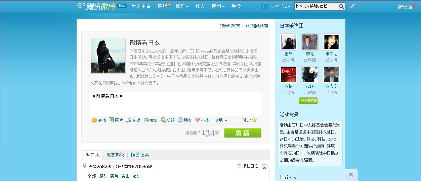Filter posts by 原創

[x=103, y=176]
